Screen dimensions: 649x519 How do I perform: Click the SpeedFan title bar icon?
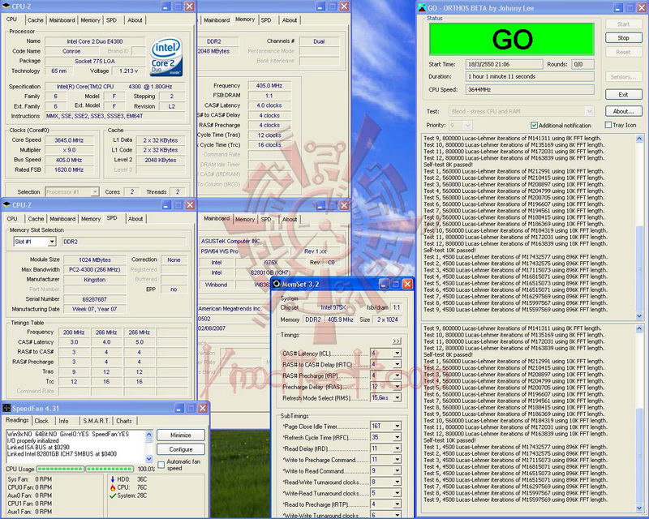click(x=6, y=409)
